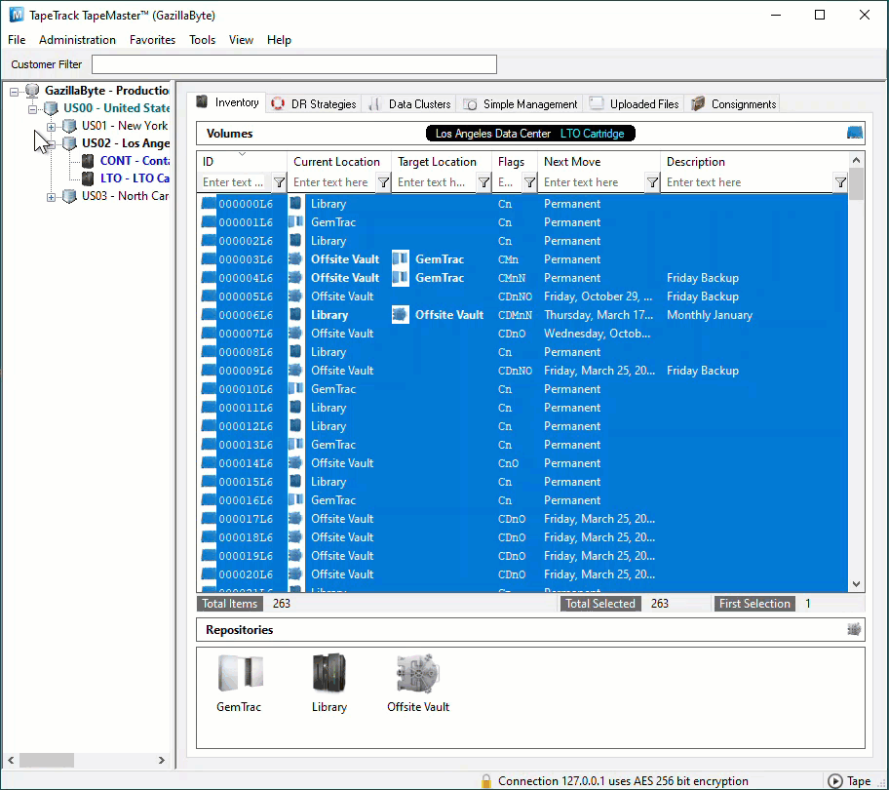The image size is (889, 790).
Task: Click the Repositories panel gear icon
Action: pos(854,629)
